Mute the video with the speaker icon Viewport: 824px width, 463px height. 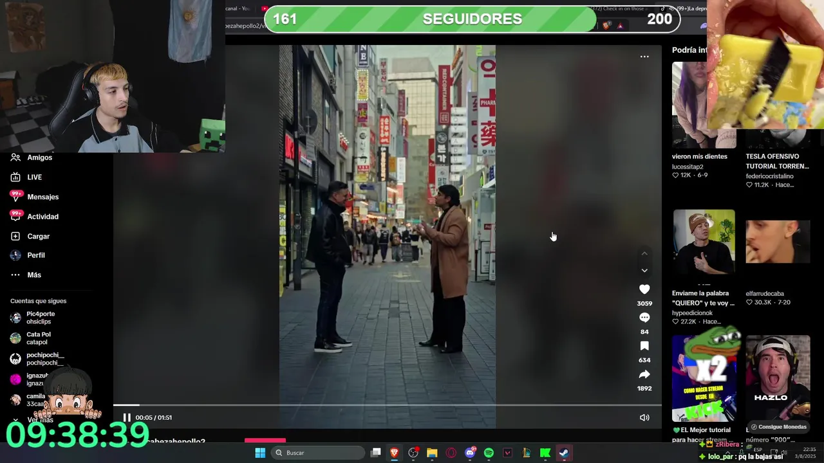(x=644, y=417)
